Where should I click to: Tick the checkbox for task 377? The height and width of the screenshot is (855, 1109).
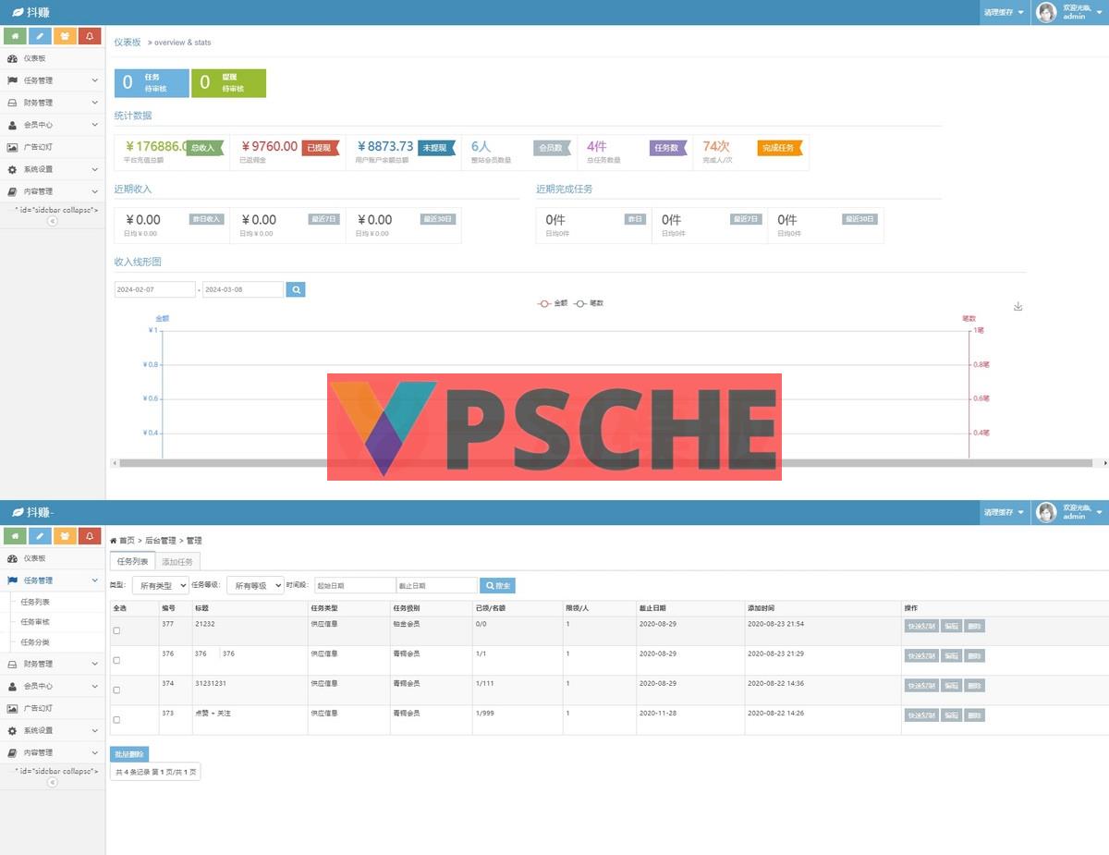tap(116, 630)
